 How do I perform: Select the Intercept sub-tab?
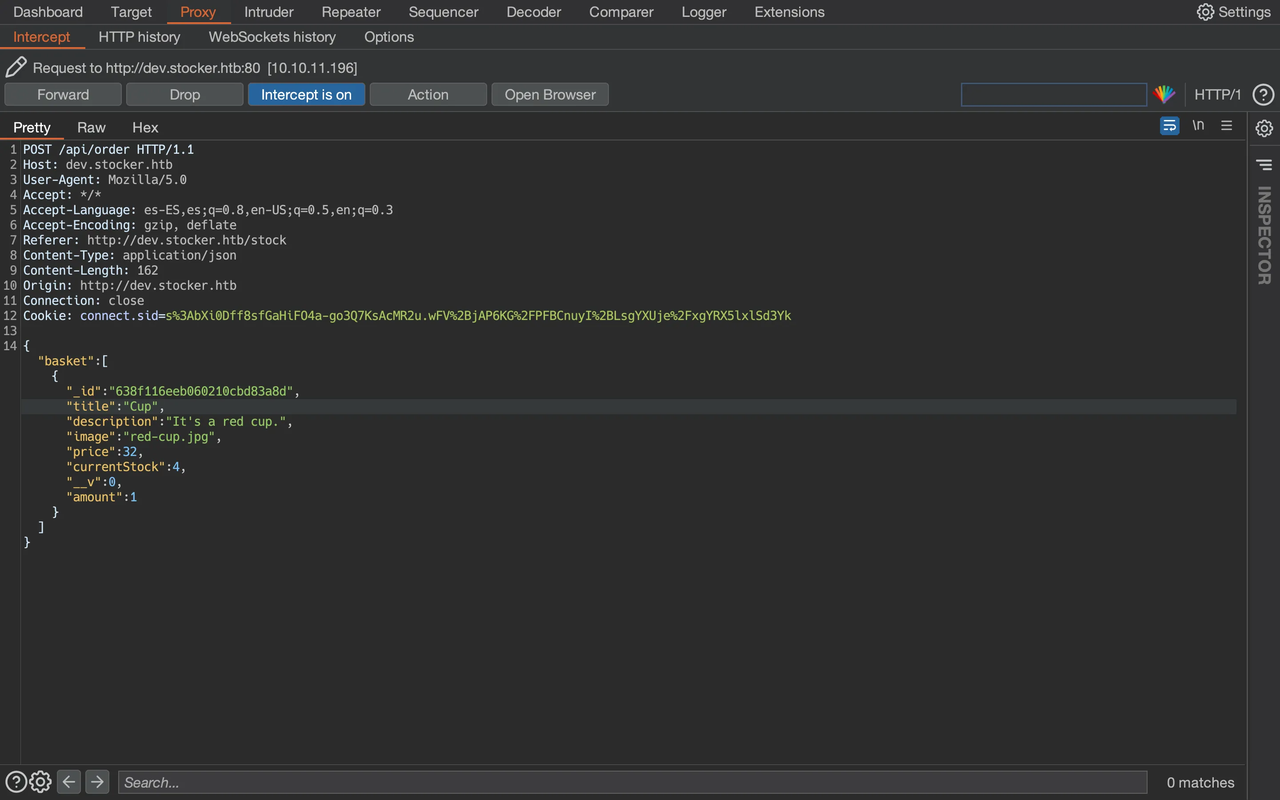[x=41, y=36]
